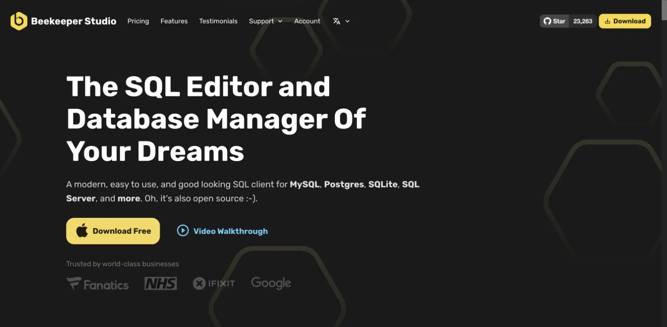Click the NHS logo
Image resolution: width=667 pixels, height=327 pixels.
click(x=161, y=284)
